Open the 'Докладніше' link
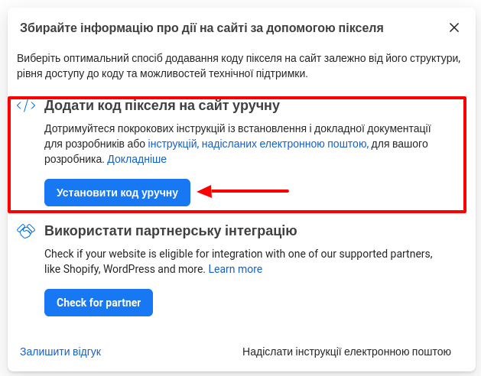This screenshot has width=481, height=376. point(137,160)
